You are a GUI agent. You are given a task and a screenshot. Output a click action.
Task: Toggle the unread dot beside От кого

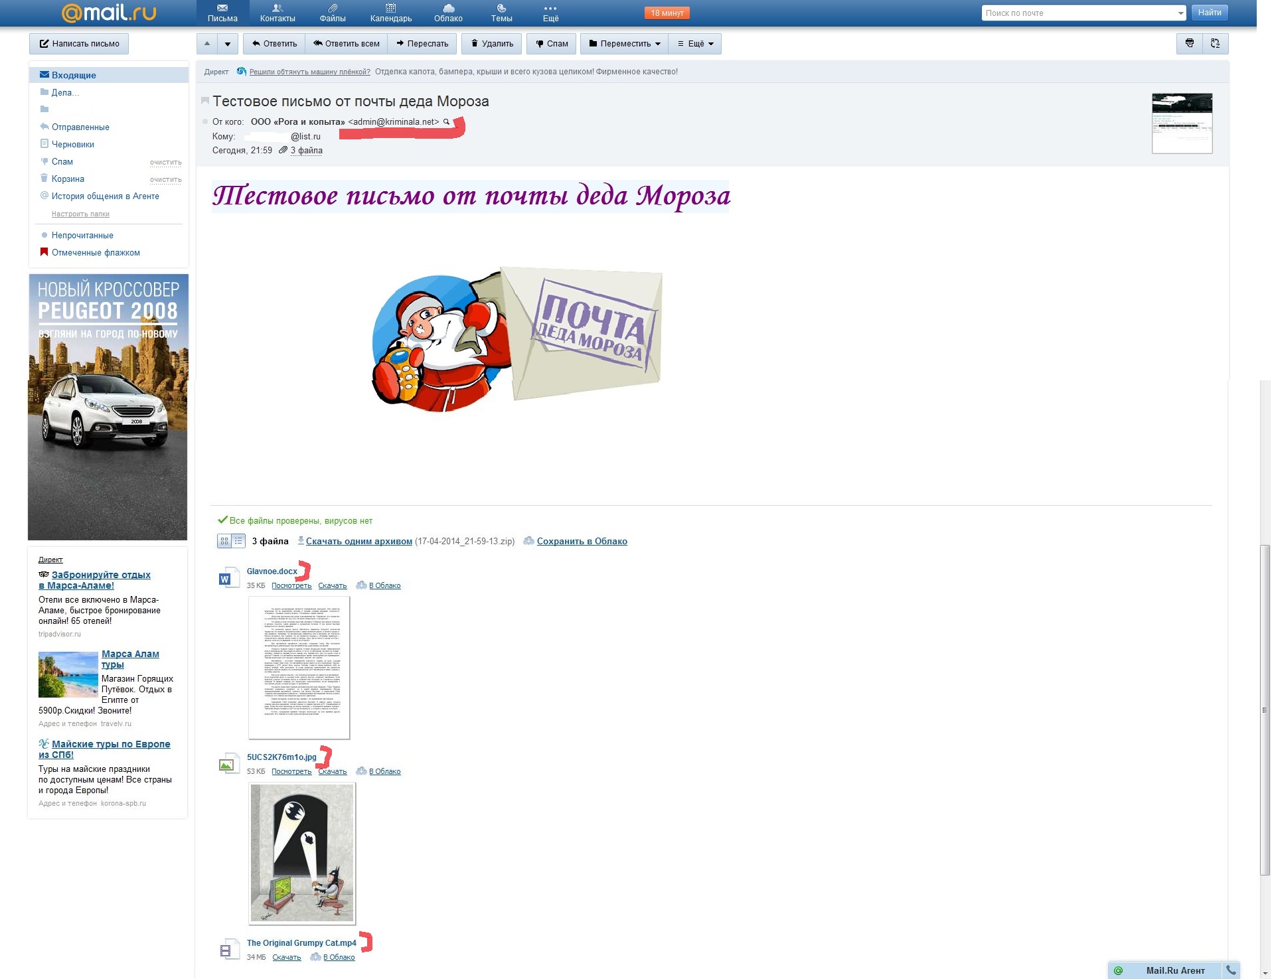click(205, 121)
